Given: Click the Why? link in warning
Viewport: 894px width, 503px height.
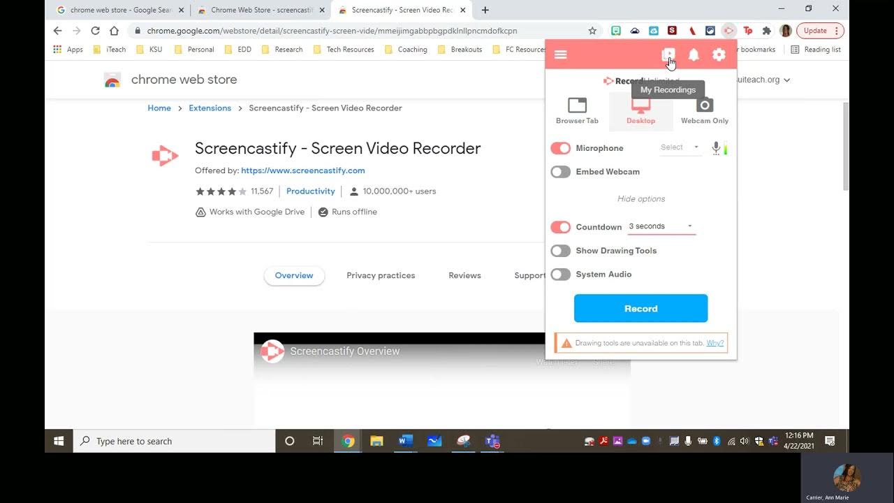Looking at the screenshot, I should [715, 343].
